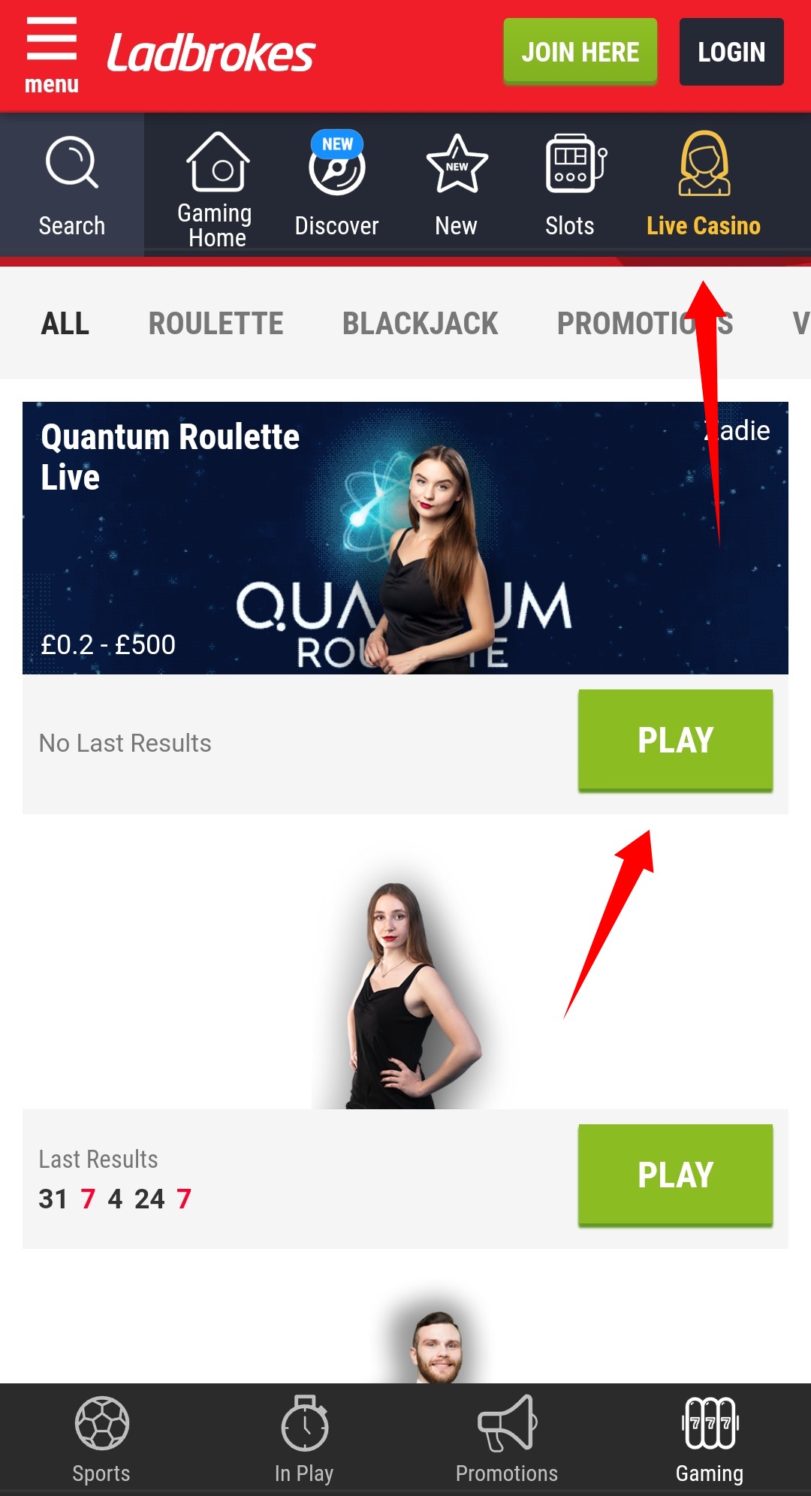Click the JOIN HERE button
Viewport: 811px width, 1496px height.
tap(580, 52)
